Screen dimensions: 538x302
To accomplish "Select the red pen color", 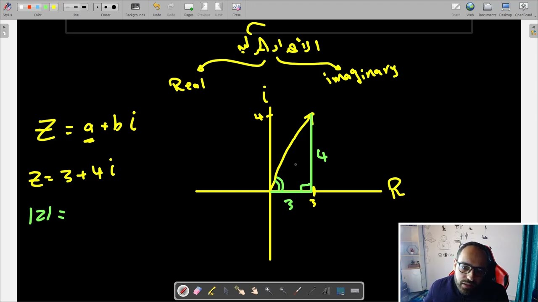I will 29,7.
